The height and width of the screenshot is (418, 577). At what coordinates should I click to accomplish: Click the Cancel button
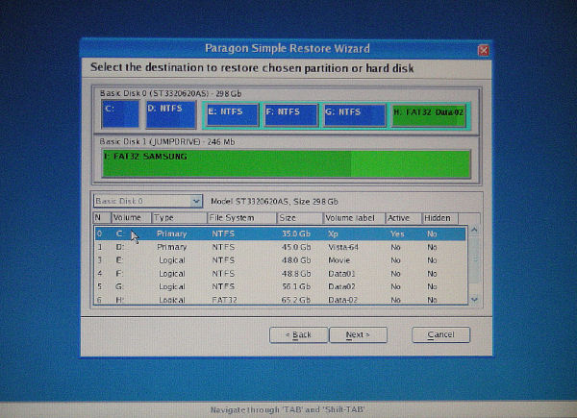click(440, 334)
